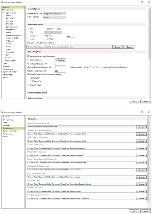Browse for the Local Cache location
Screen dimensions: 152x214
(x=142, y=141)
